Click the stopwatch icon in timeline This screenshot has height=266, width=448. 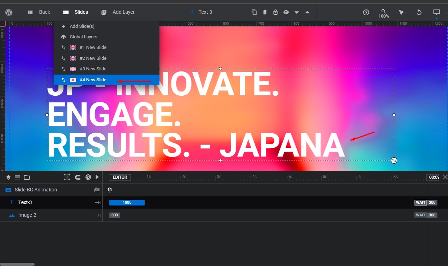point(88,177)
